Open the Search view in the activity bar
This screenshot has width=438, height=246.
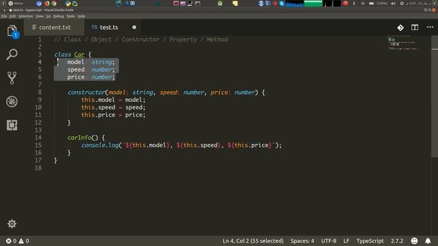[12, 54]
